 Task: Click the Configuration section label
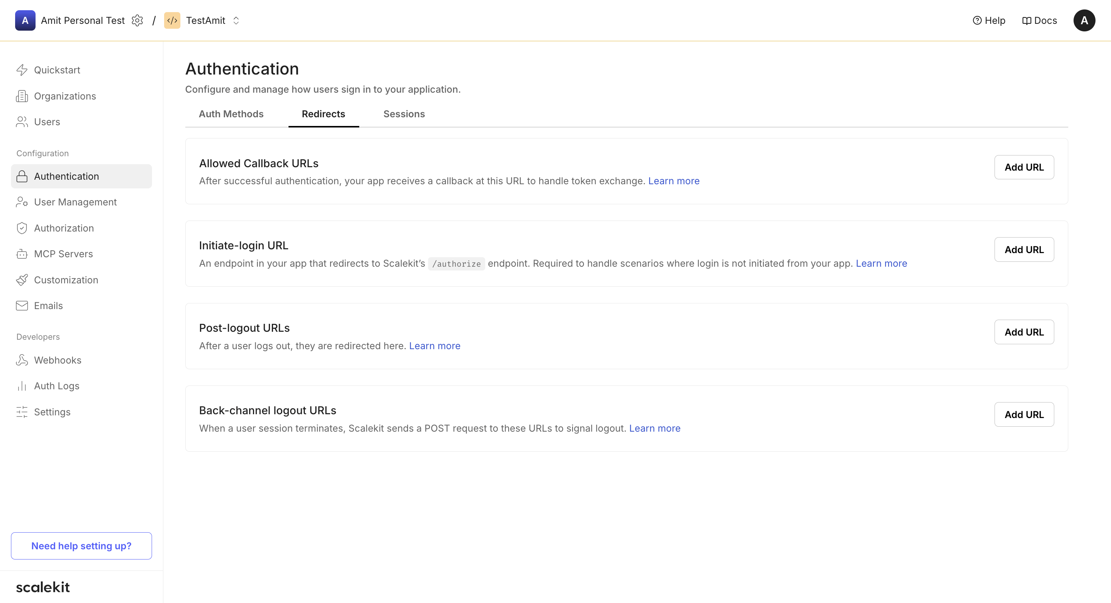click(x=43, y=153)
